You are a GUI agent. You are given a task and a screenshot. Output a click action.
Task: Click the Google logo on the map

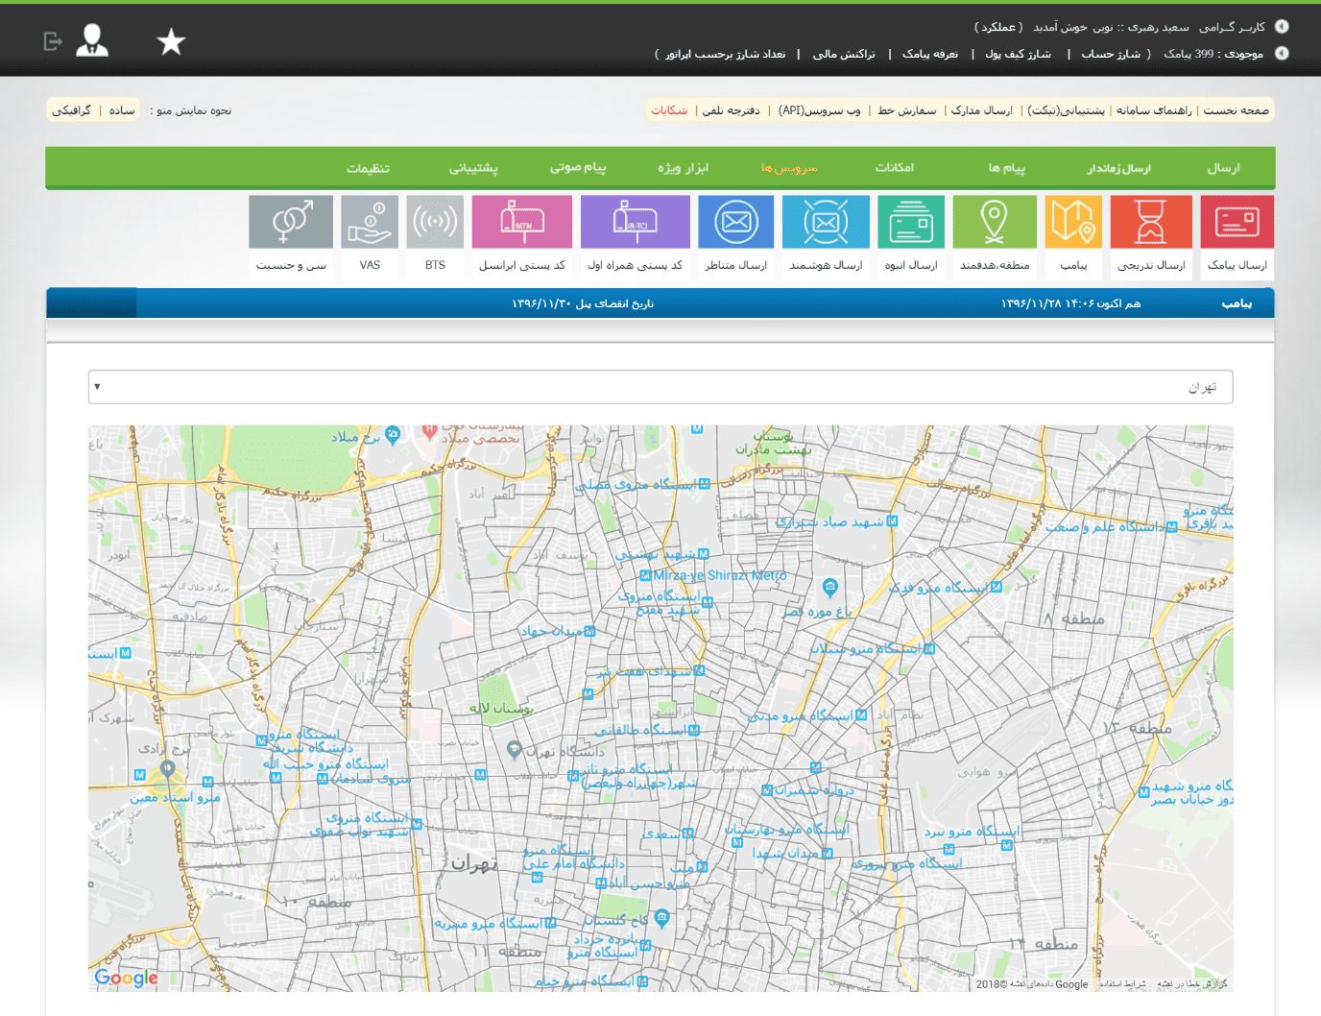coord(126,978)
